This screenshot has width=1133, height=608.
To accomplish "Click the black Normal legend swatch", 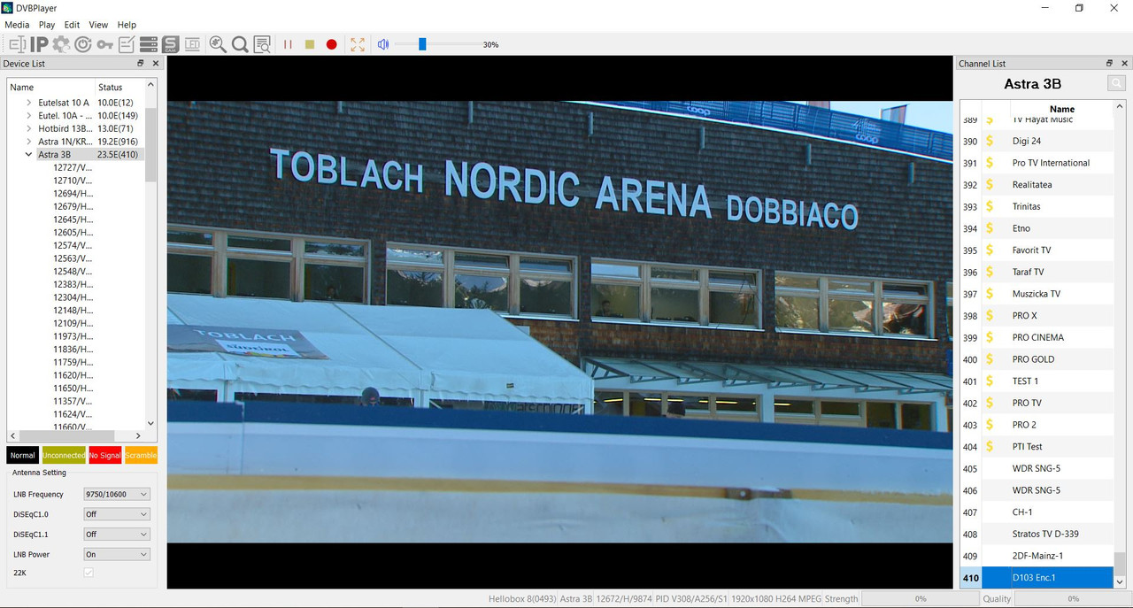I will coord(23,455).
